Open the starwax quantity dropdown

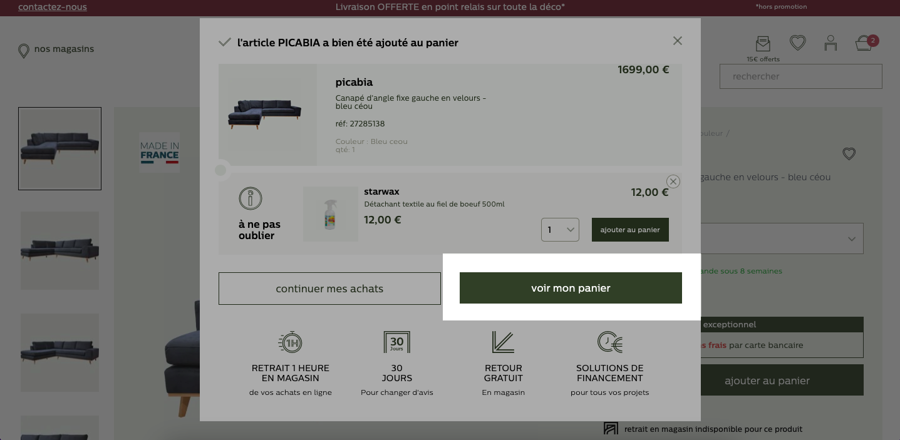(560, 230)
